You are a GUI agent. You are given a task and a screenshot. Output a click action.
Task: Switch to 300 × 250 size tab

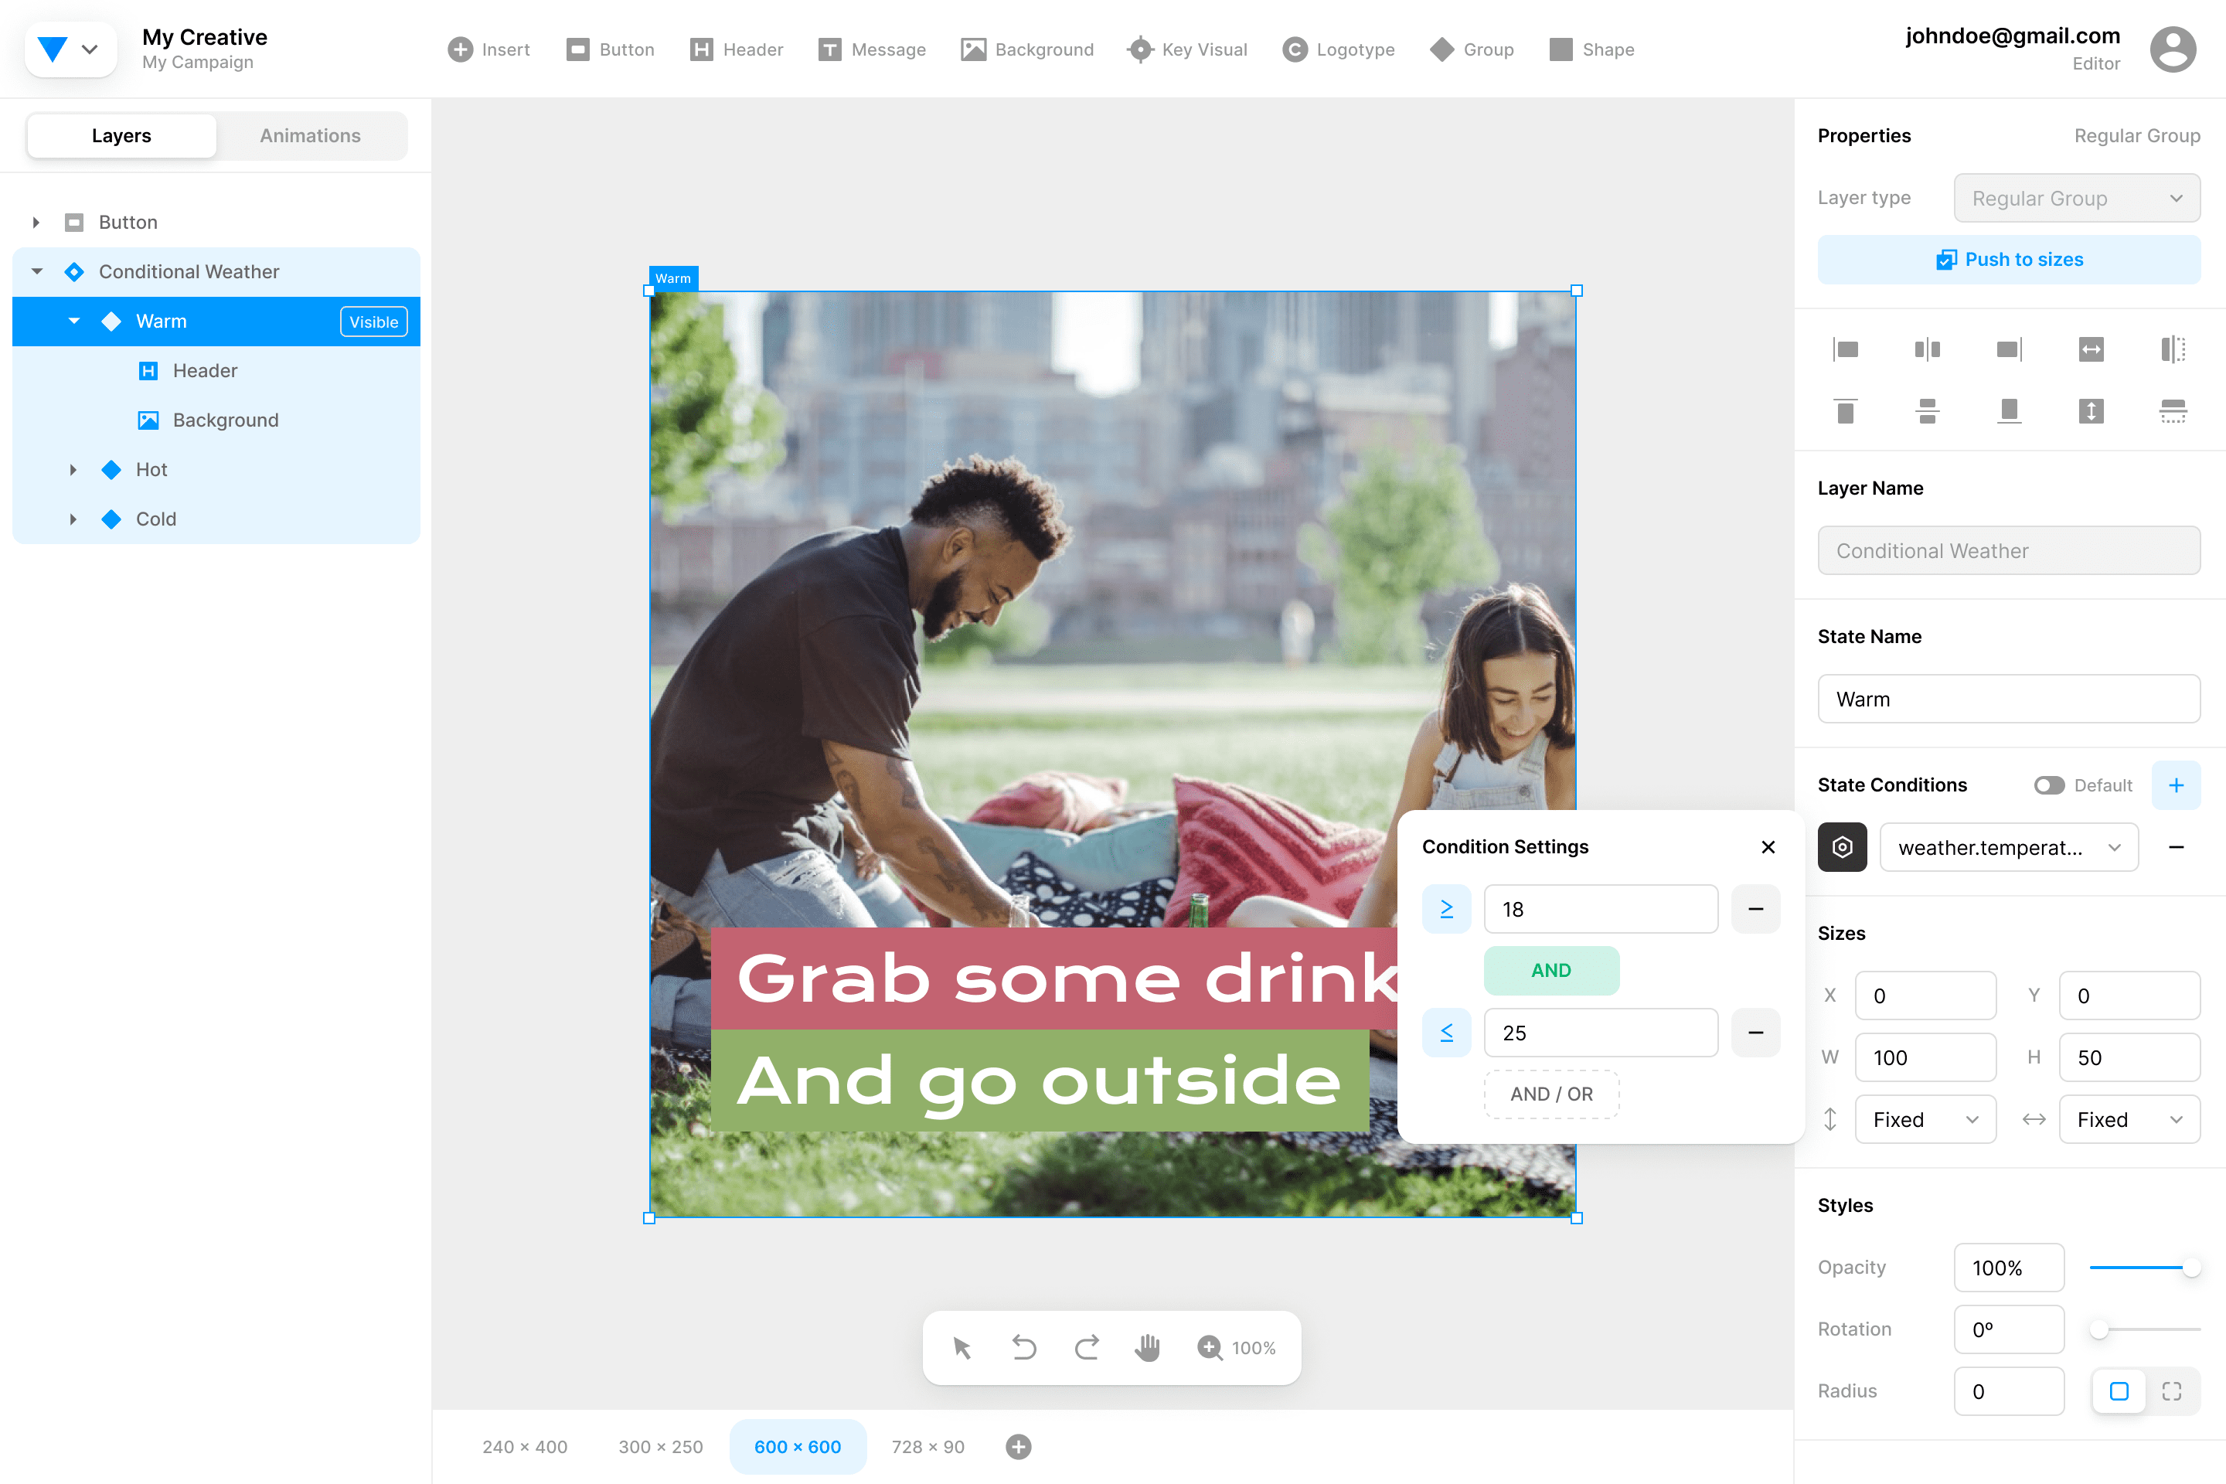point(661,1446)
